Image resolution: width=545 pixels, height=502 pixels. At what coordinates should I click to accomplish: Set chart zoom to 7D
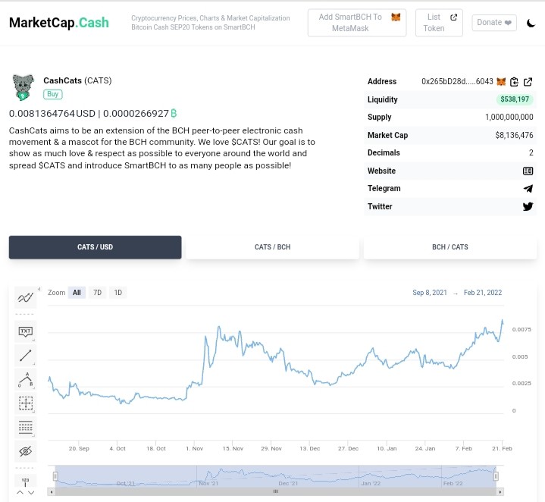point(97,293)
